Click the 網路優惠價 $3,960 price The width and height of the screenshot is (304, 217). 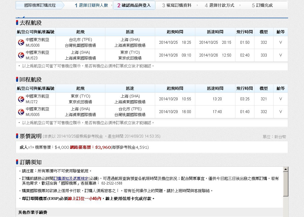[x=90, y=147]
